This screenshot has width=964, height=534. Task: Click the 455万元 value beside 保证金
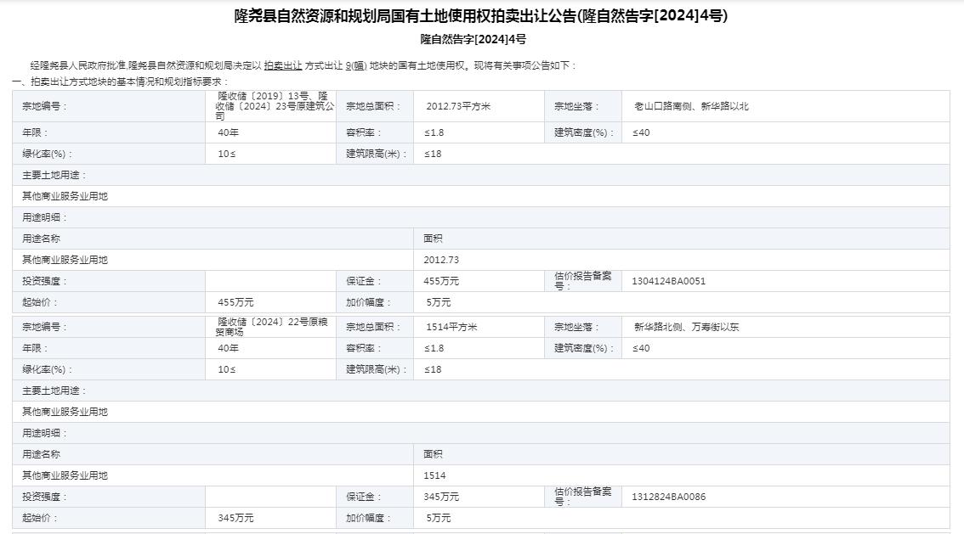[441, 281]
